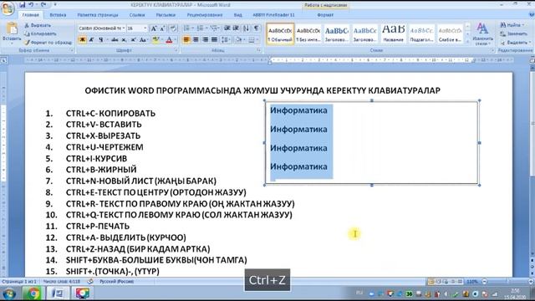Open Рецензирование tab
Viewport: 535px width, 301px height.
205,15
